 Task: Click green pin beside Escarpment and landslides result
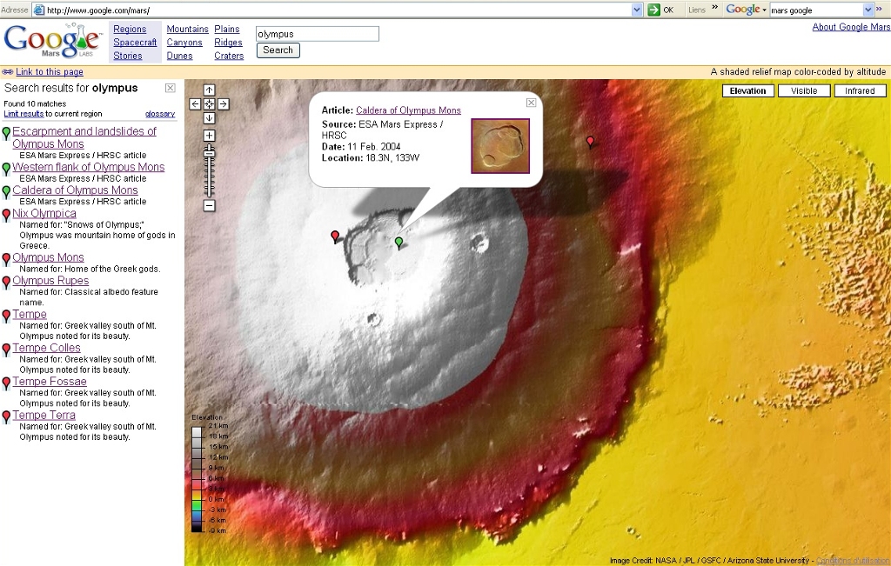[6, 133]
